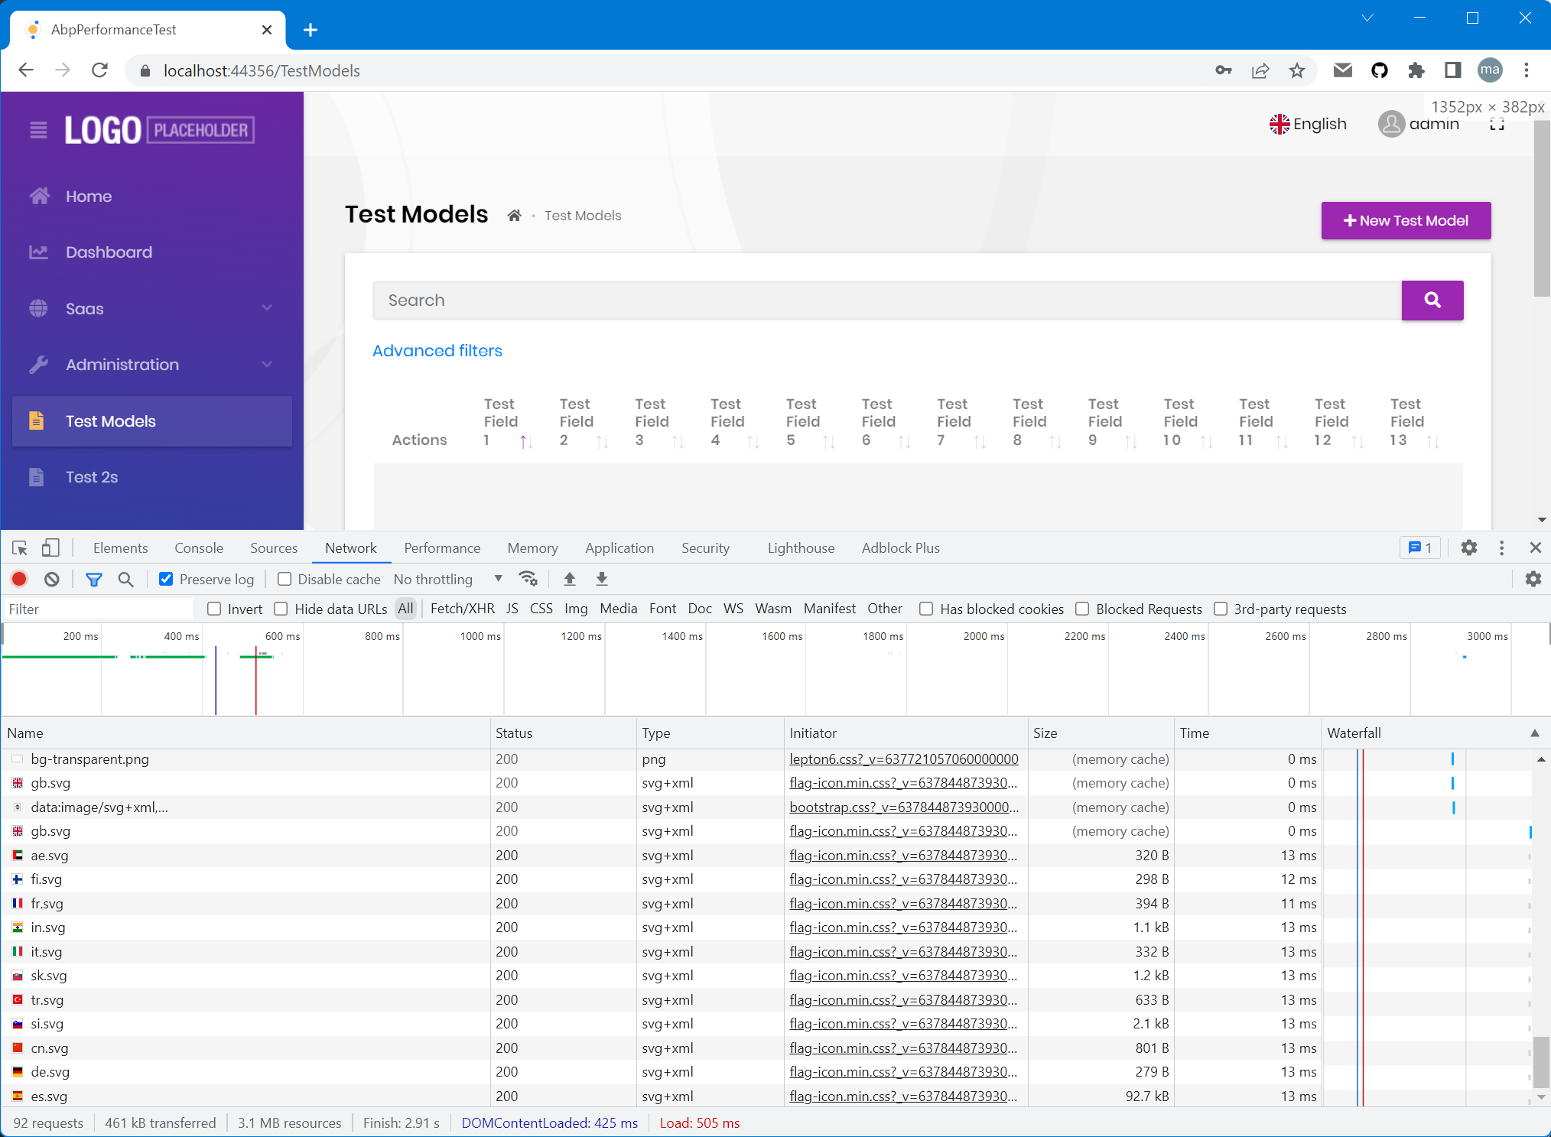Open the network search magnifier
Viewport: 1551px width, 1137px height.
[x=125, y=579]
